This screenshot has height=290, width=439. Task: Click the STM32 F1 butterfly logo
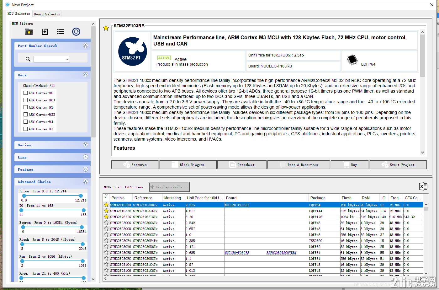(x=133, y=51)
